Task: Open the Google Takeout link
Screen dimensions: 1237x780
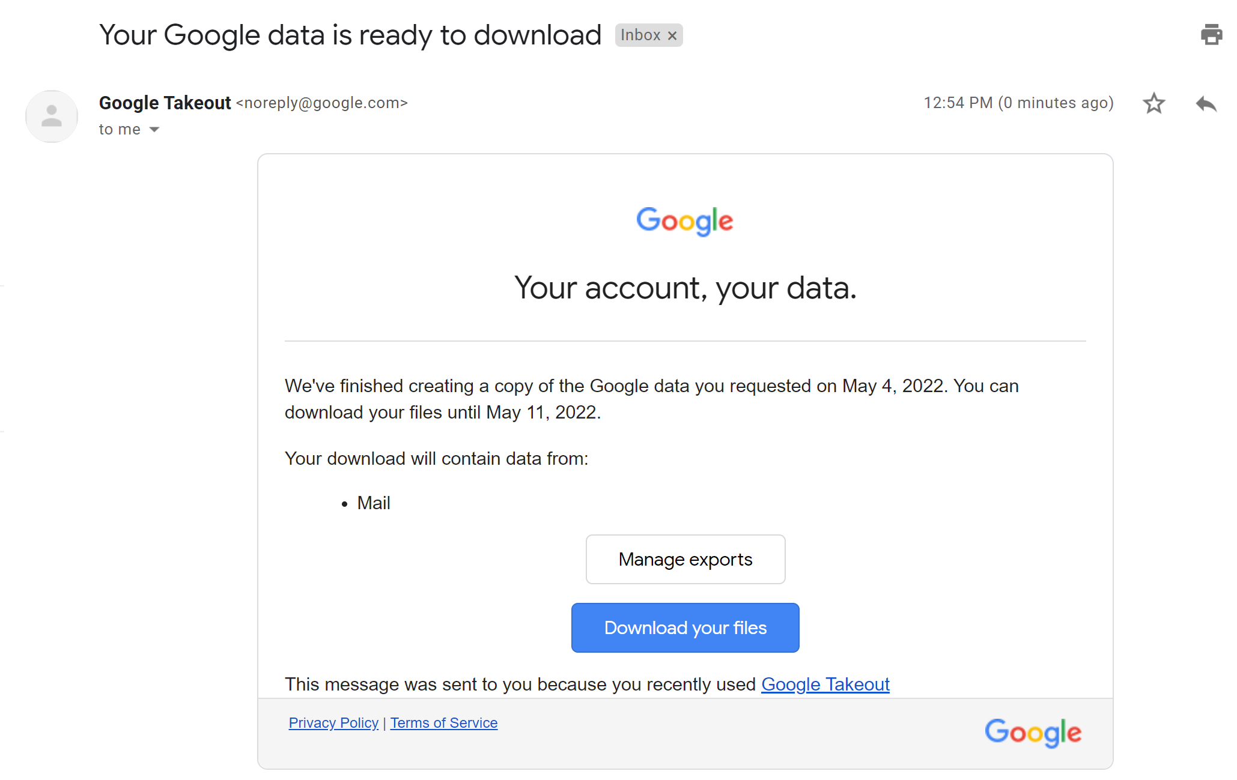Action: 825,684
